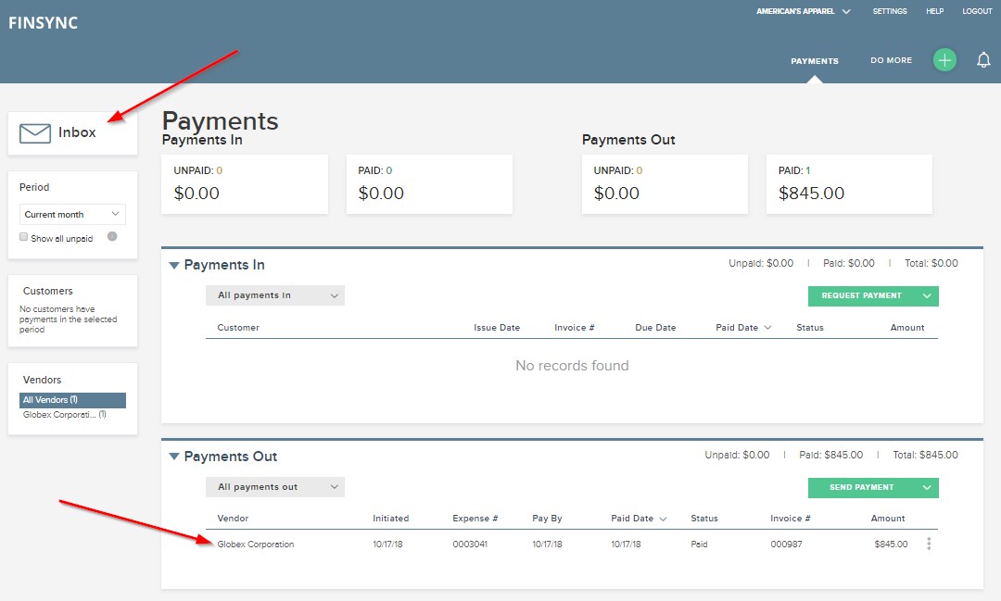Open Globex Corporation in the Vendor column
Screen dimensions: 1001x601
click(x=256, y=545)
